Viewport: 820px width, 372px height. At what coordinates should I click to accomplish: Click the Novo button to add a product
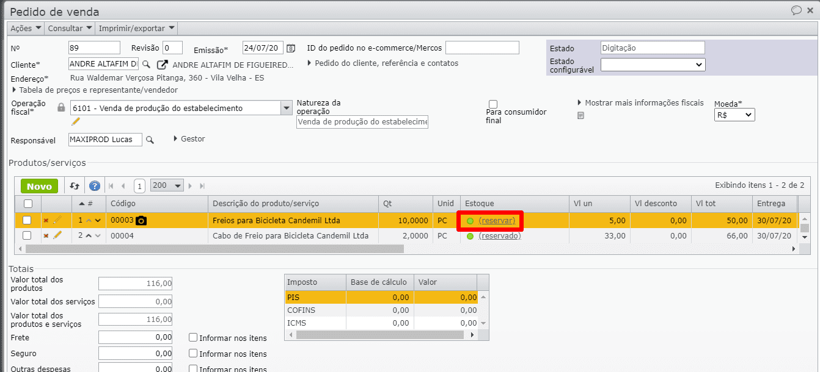[x=39, y=186]
